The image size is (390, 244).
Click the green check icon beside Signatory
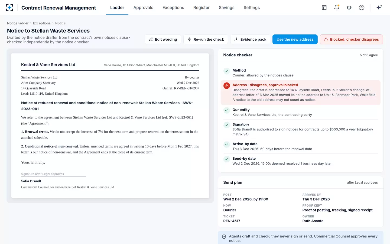(227, 125)
